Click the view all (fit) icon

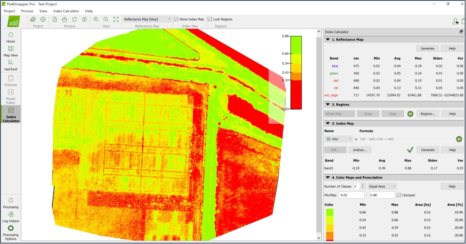pyautogui.click(x=116, y=19)
